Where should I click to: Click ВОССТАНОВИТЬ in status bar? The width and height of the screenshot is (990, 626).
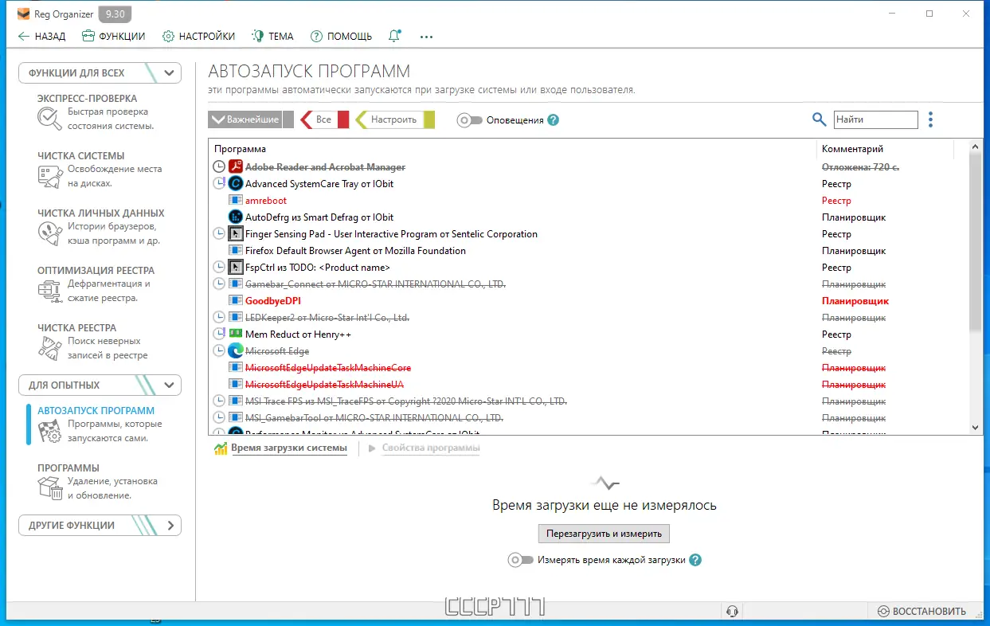922,612
